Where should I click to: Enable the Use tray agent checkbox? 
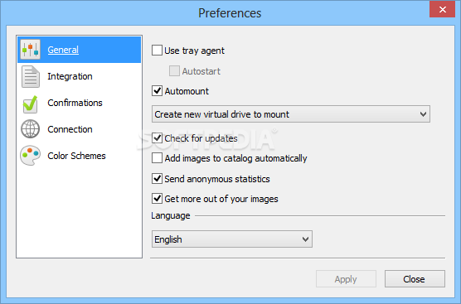click(x=157, y=51)
